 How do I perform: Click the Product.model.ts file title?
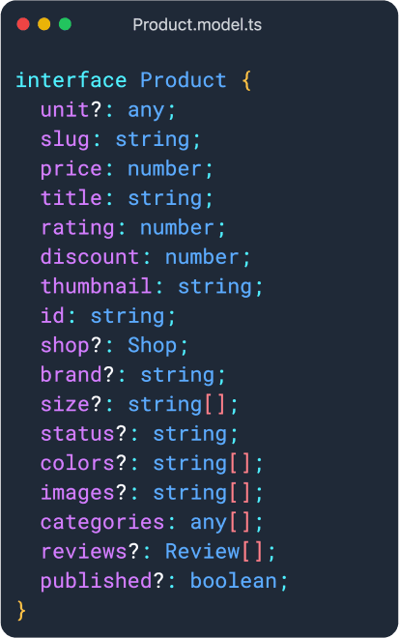click(197, 25)
